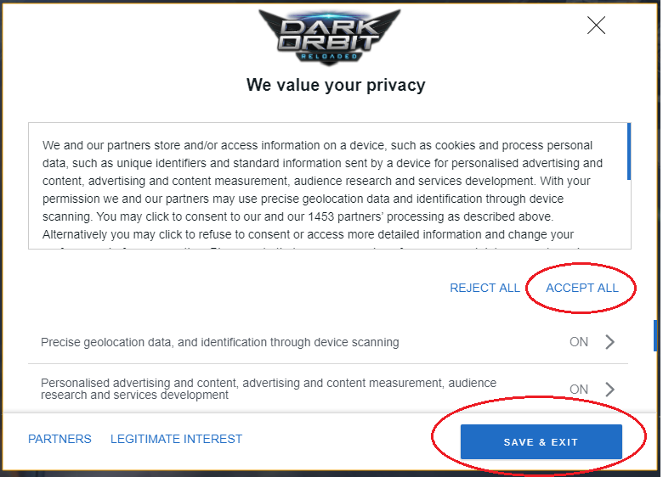Open the PARTNERS tab

point(59,439)
